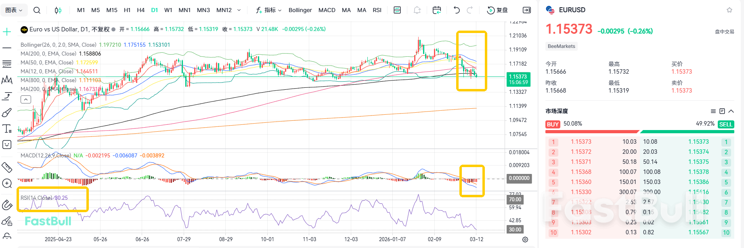Image resolution: width=744 pixels, height=248 pixels.
Task: Click the undo arrow in toolbar
Action: [x=457, y=10]
